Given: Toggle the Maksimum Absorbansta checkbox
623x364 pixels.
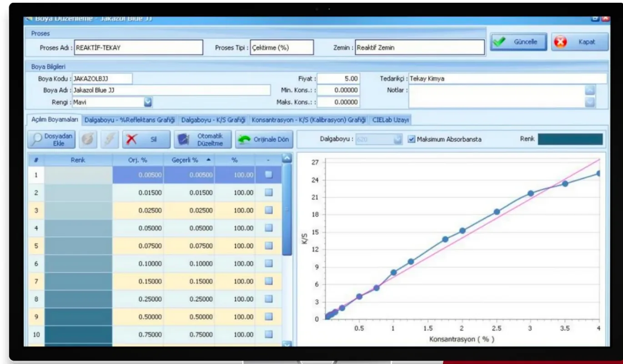Looking at the screenshot, I should [412, 139].
